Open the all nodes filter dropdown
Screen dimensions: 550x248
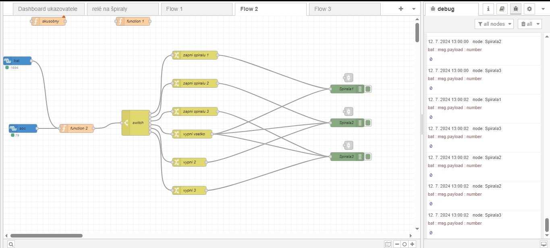494,24
